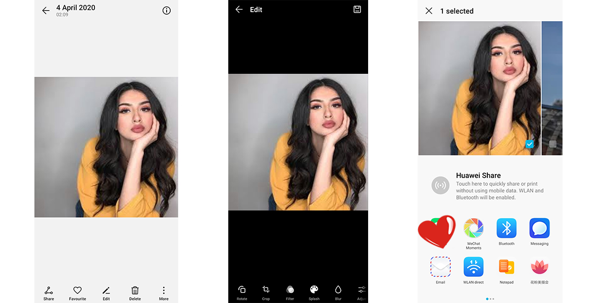This screenshot has width=606, height=303.
Task: Save the edited photo using the disk icon
Action: tap(357, 9)
